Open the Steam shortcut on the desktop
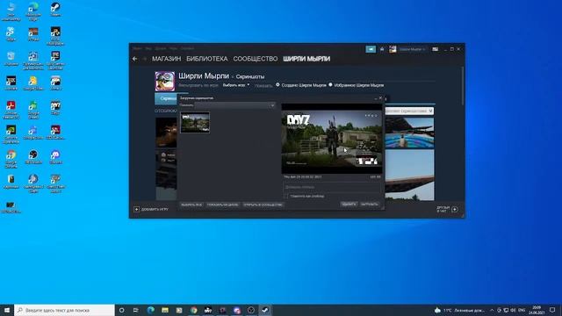This screenshot has width=562, height=316. click(x=55, y=10)
